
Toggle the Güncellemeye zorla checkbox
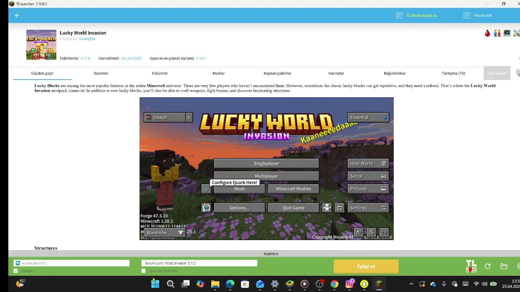point(143,271)
